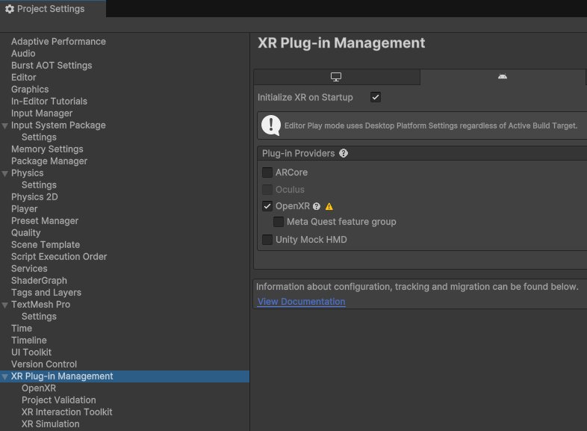Select Services settings
587x431 pixels.
(x=29, y=269)
